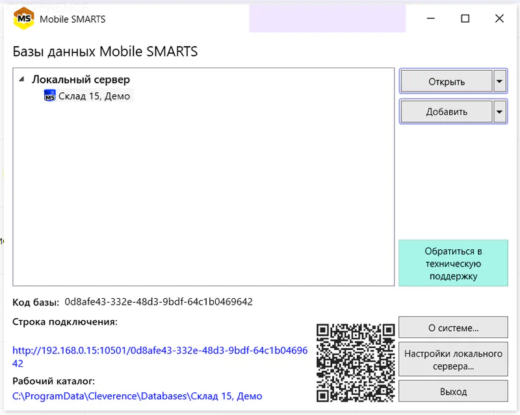The height and width of the screenshot is (415, 520).
Task: Open the dropdown arrow next to Открыть
Action: (x=500, y=81)
